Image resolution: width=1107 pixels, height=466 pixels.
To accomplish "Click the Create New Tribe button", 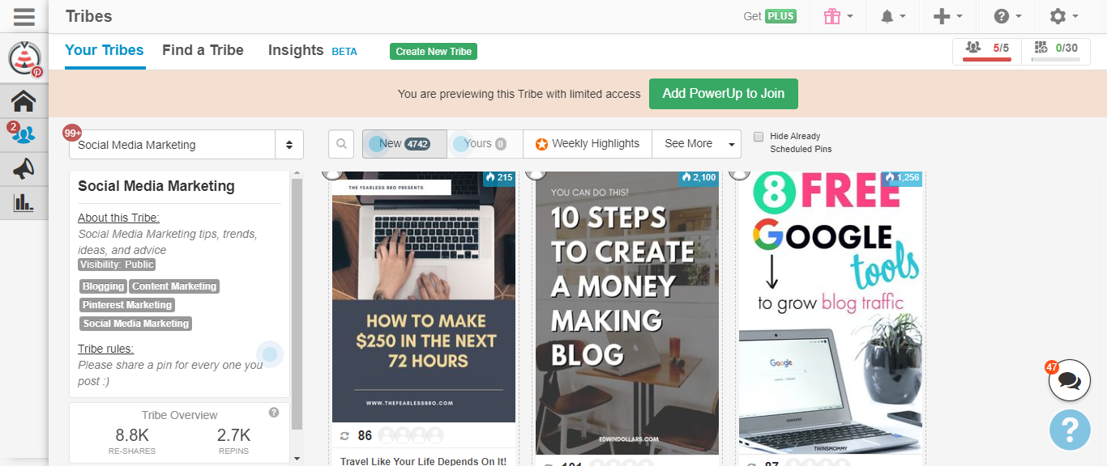I will [434, 51].
